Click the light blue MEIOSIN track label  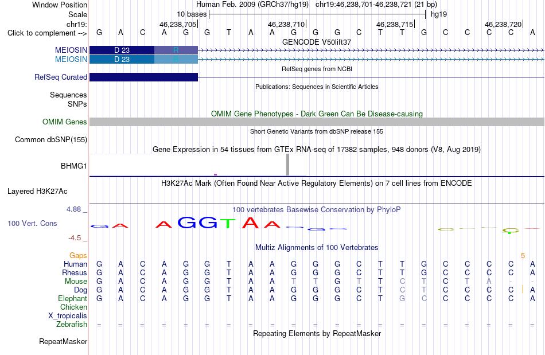click(x=71, y=60)
